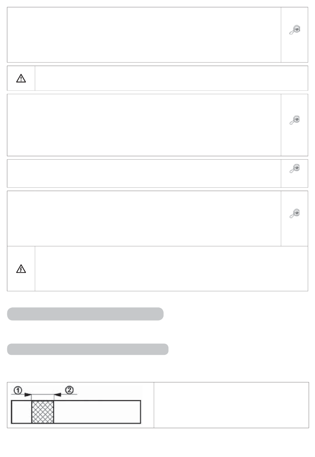Click the lightning bolt electrical hazard icon
Viewport: 315px width, 457px height.
click(21, 269)
